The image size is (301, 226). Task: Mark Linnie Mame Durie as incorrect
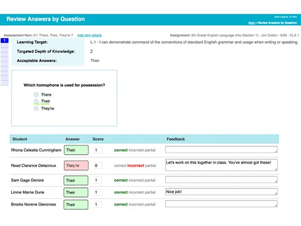(x=136, y=192)
